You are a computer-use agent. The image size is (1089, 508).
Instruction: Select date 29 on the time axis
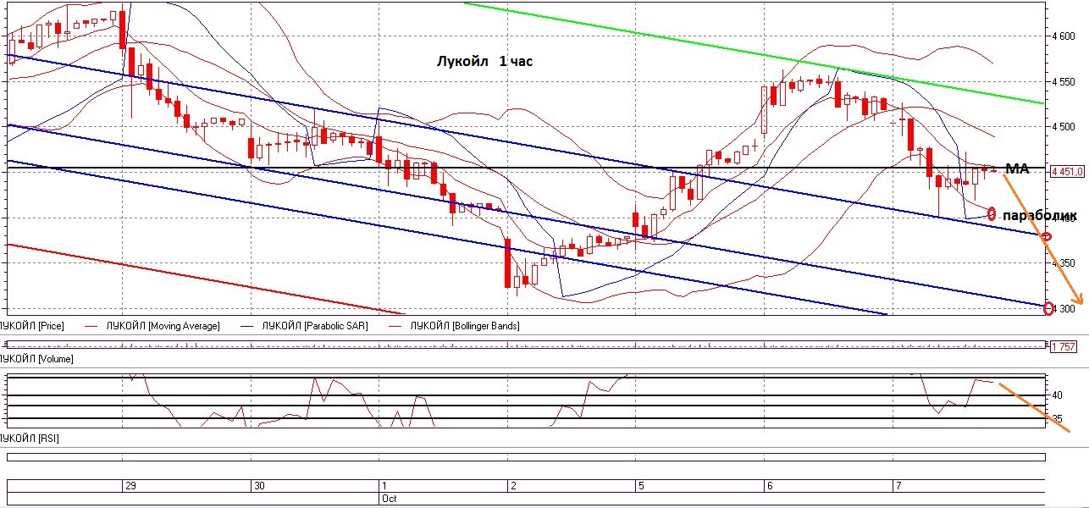pyautogui.click(x=130, y=486)
